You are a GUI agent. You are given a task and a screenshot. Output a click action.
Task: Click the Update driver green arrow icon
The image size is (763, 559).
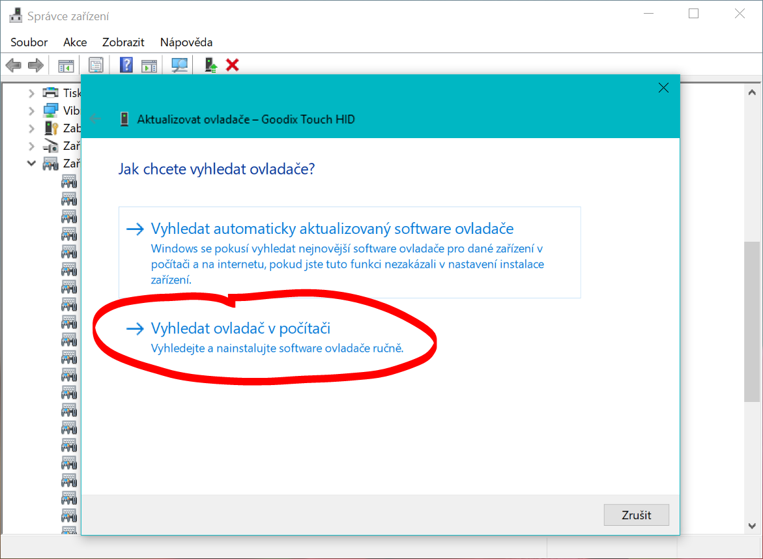click(x=210, y=65)
